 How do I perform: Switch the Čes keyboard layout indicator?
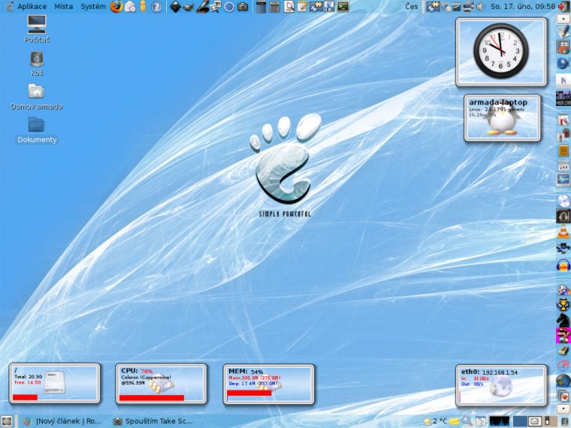(x=412, y=6)
